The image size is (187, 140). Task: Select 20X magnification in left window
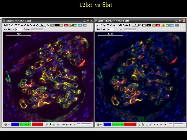click(75, 25)
